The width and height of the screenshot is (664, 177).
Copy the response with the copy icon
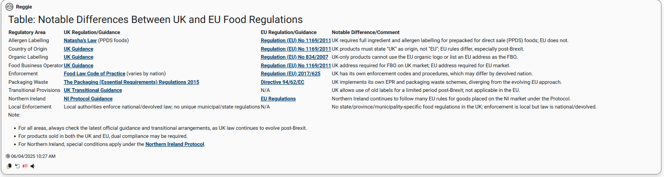(x=9, y=166)
